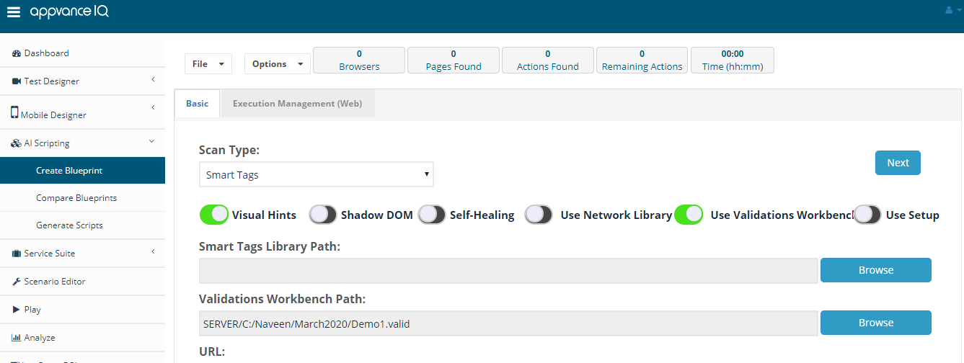
Task: Expand the Mobile Designer chevron
Action: (153, 107)
